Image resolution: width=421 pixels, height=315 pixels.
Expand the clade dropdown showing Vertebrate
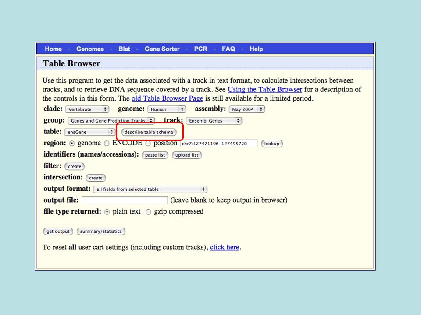(87, 109)
